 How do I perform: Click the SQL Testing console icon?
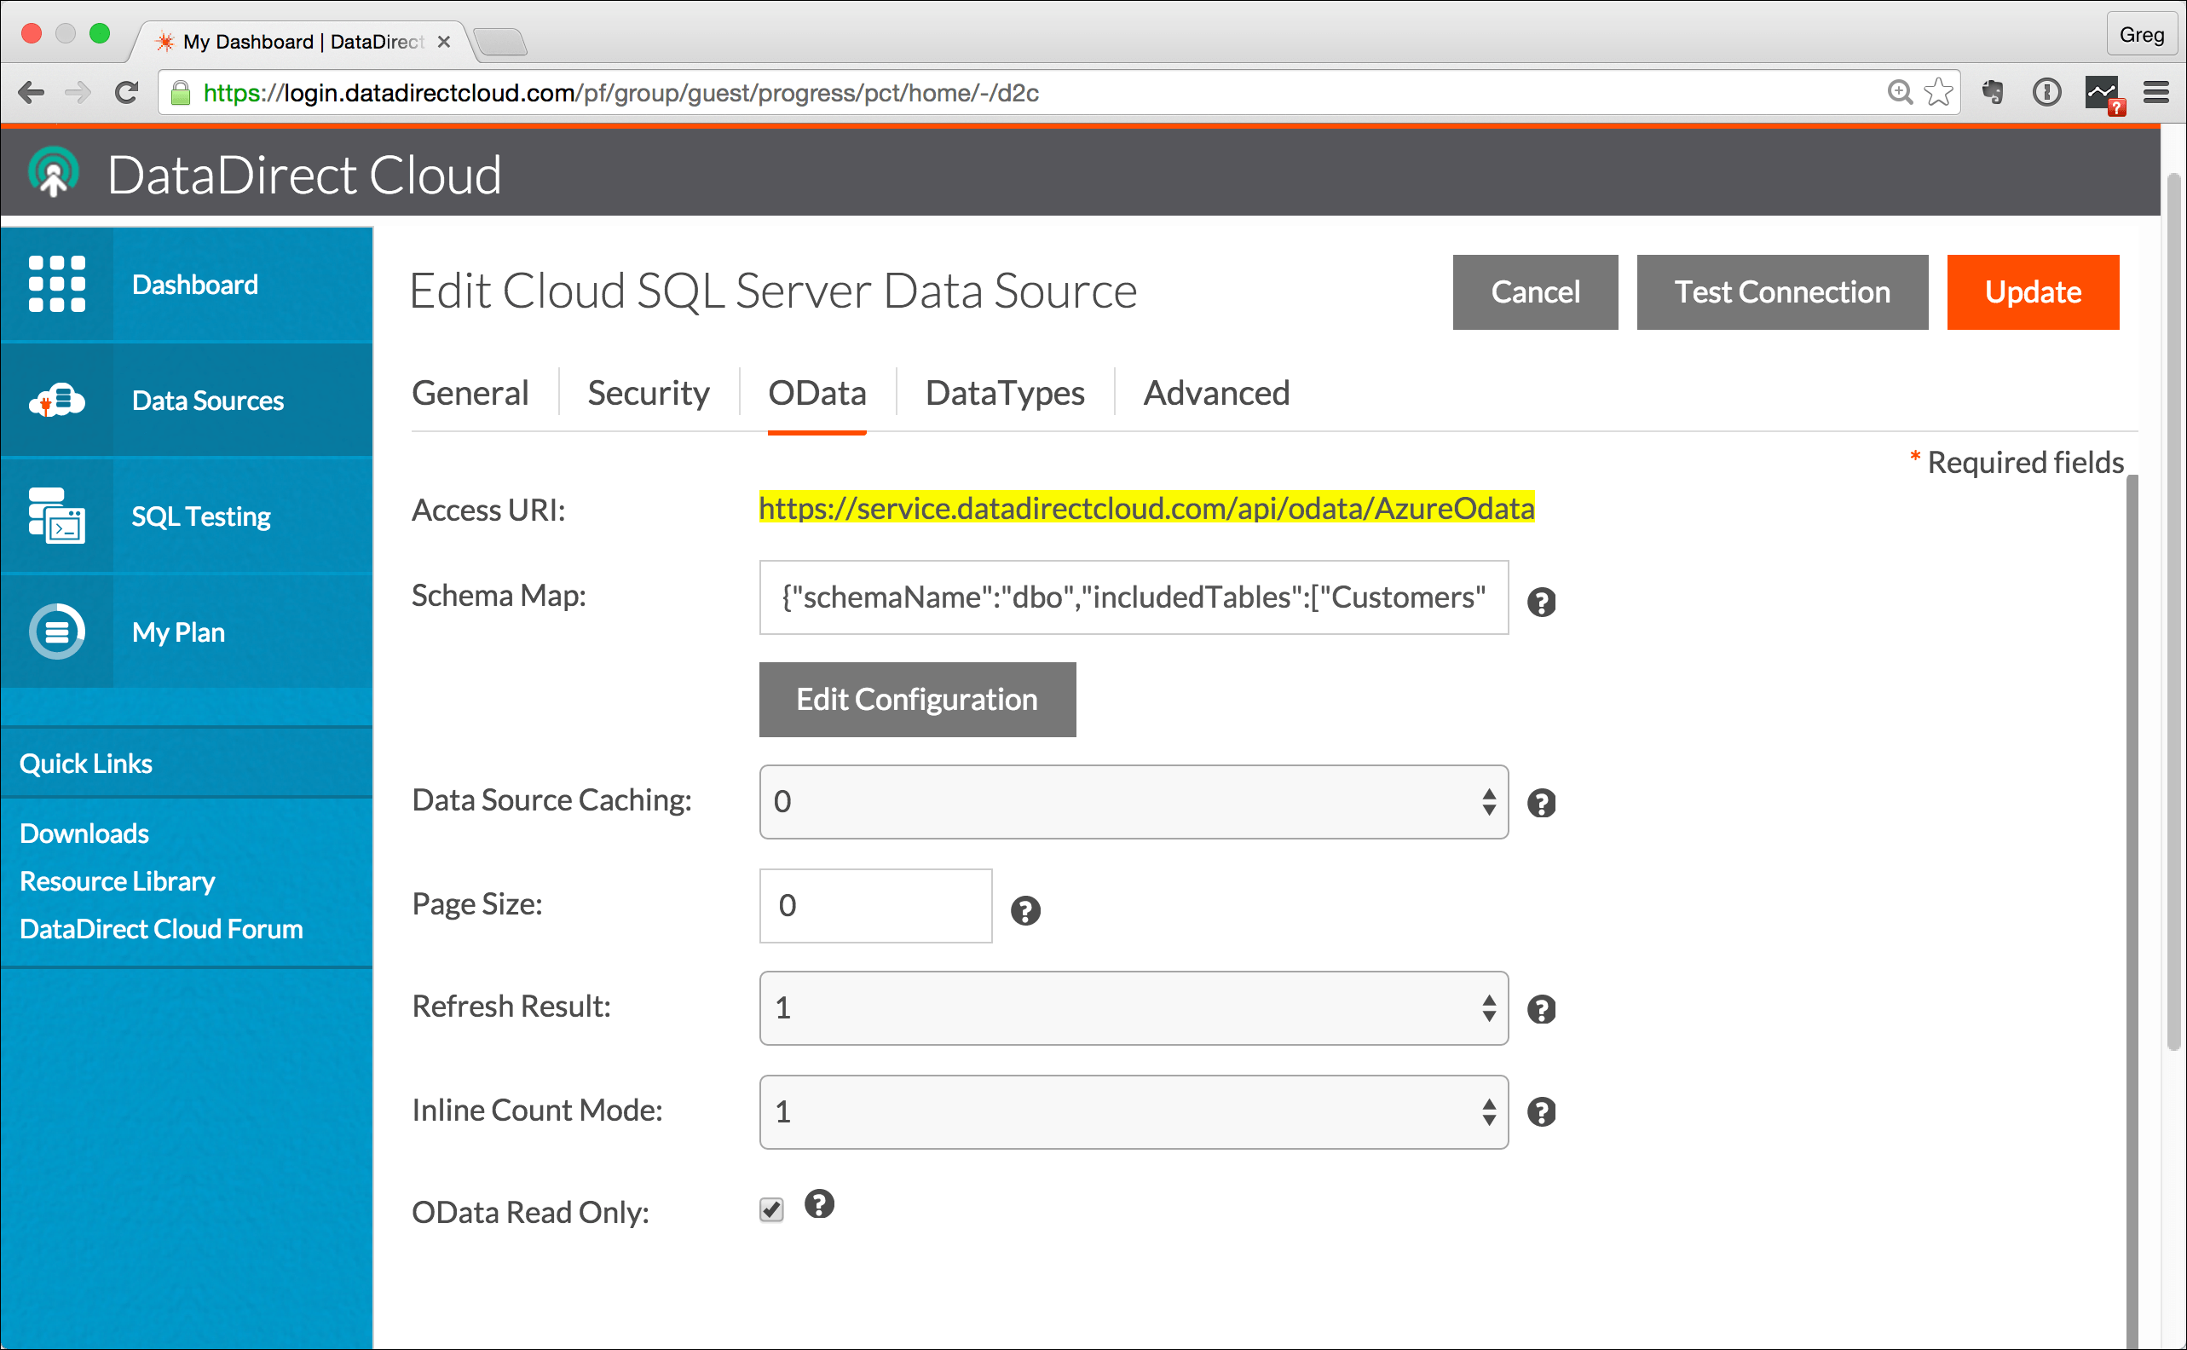[57, 516]
